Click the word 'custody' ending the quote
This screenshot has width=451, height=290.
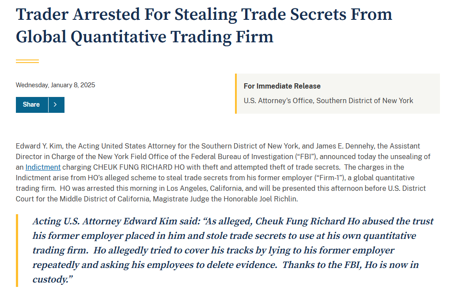[51, 279]
